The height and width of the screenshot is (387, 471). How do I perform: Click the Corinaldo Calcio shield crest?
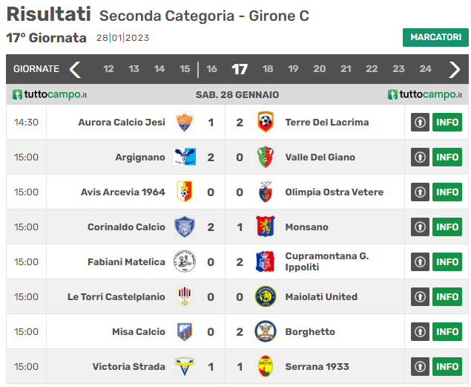point(185,227)
